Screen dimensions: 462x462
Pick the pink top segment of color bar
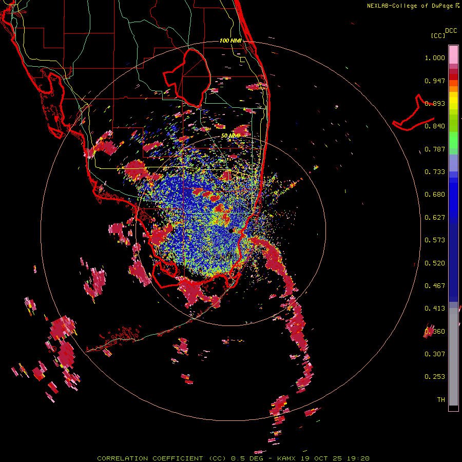(453, 55)
